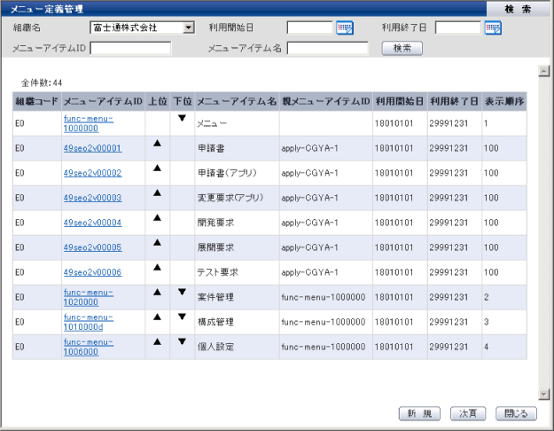The width and height of the screenshot is (554, 431).
Task: Go to next page with 次頁
Action: [x=468, y=413]
